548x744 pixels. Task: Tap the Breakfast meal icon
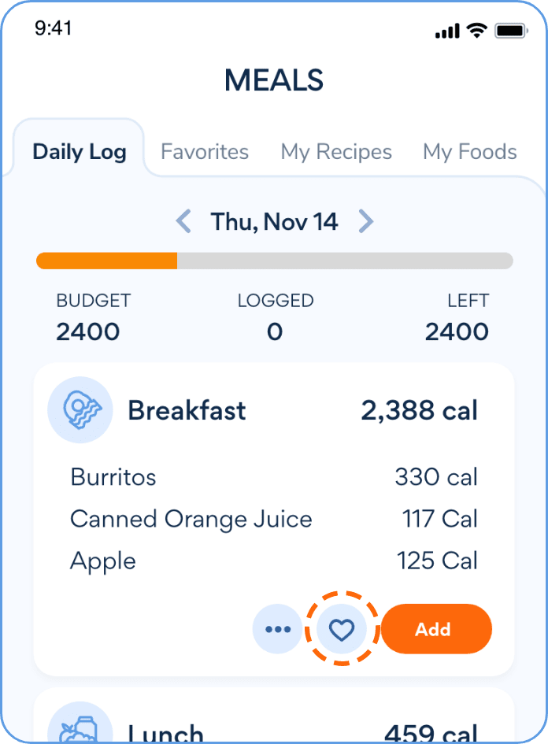click(73, 410)
